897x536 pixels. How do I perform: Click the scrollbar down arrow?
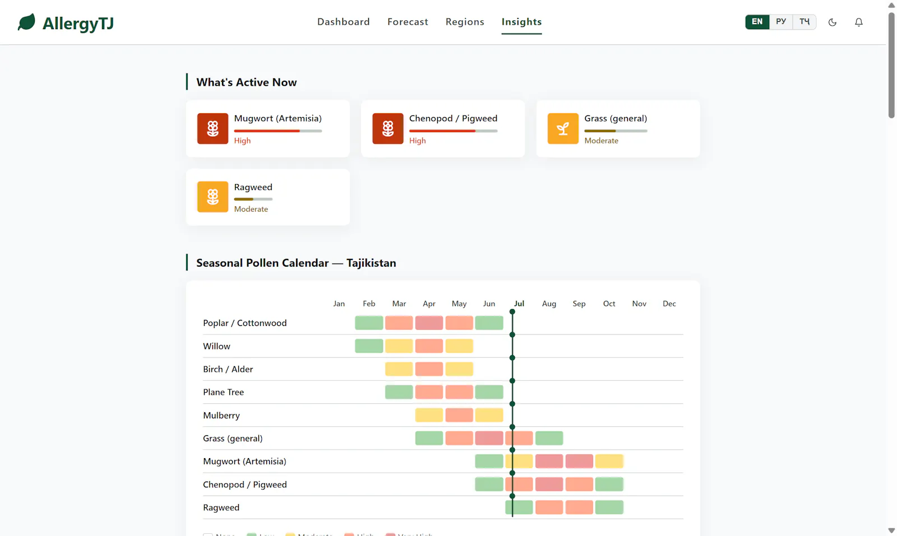891,530
